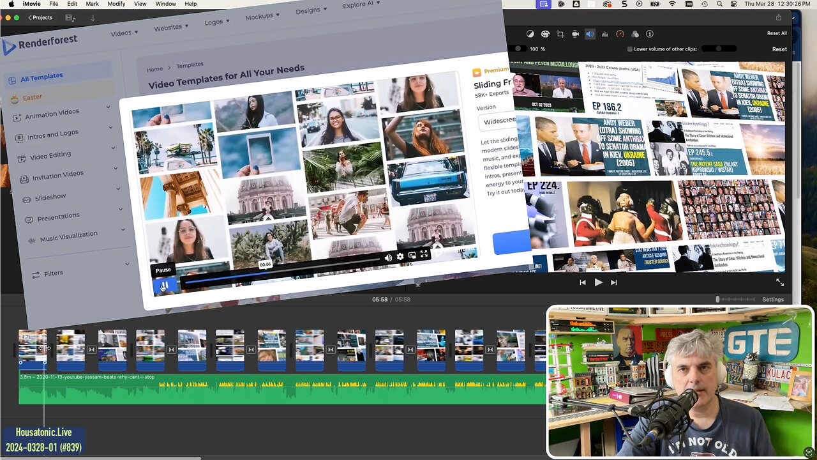Select the Cropping tool
The height and width of the screenshot is (460, 817).
pyautogui.click(x=560, y=34)
